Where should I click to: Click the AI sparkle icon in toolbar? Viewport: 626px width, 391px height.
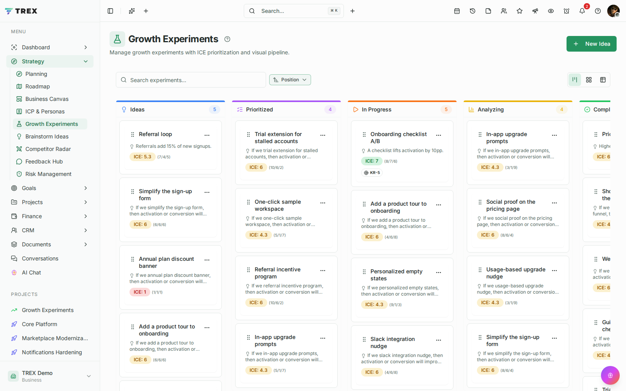click(132, 11)
